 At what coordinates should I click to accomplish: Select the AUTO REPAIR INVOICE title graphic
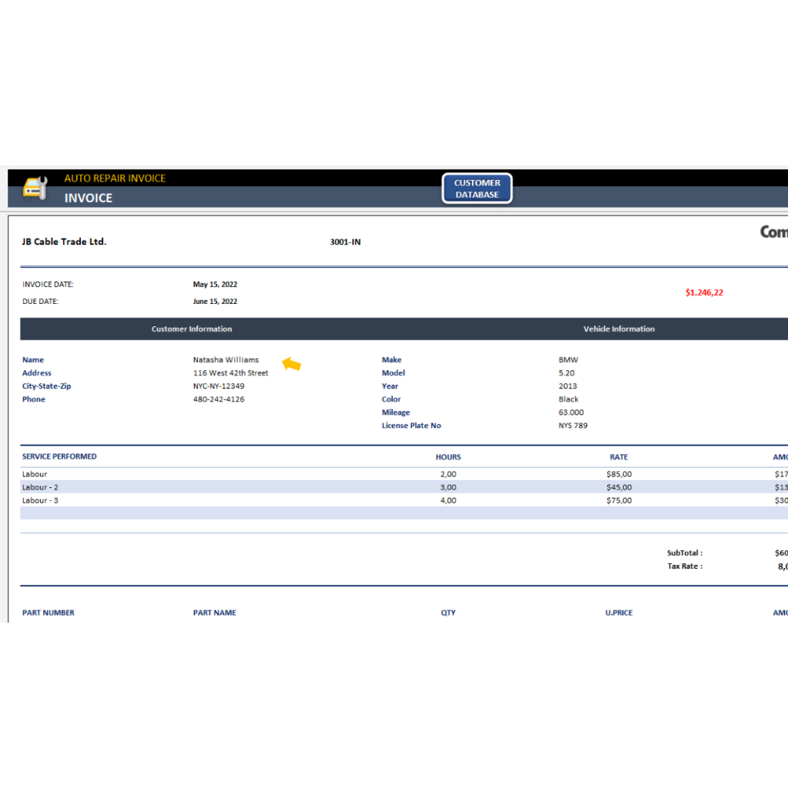[114, 178]
